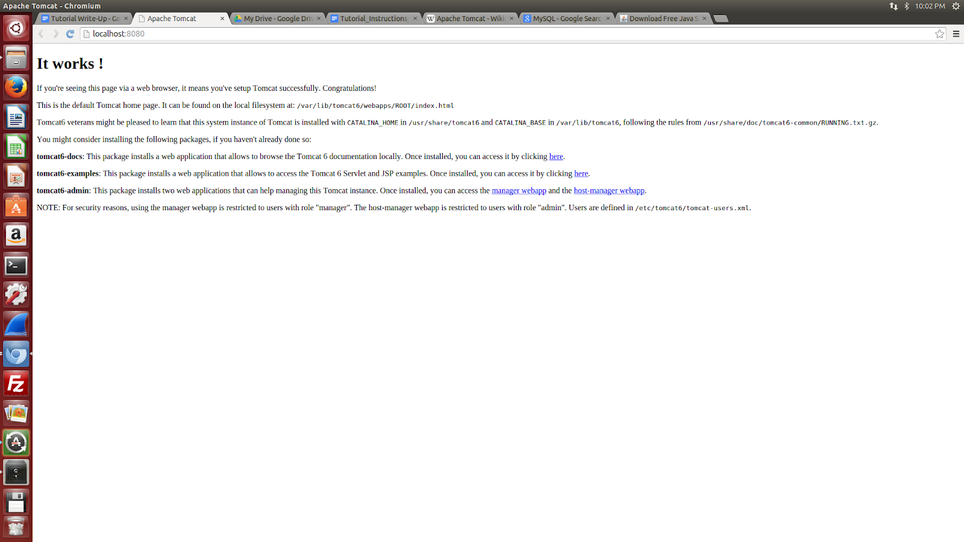Open the Ubuntu Dash search icon
964x542 pixels.
click(16, 28)
